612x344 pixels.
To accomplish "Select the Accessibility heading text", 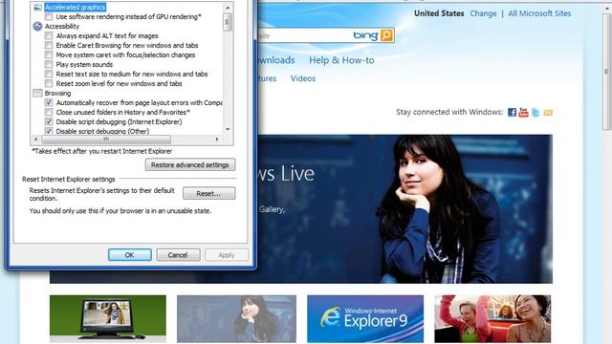I will pyautogui.click(x=61, y=26).
